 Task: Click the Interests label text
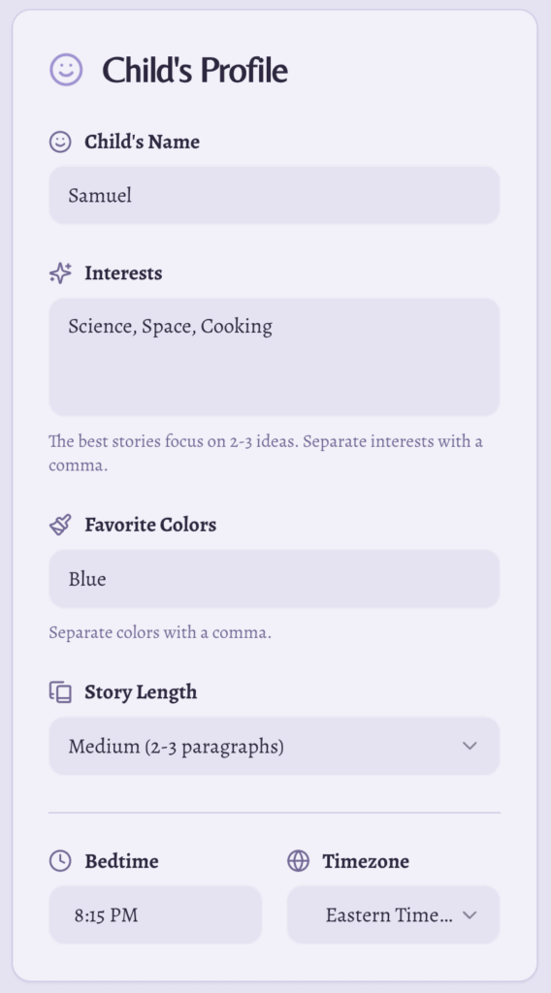pyautogui.click(x=123, y=272)
